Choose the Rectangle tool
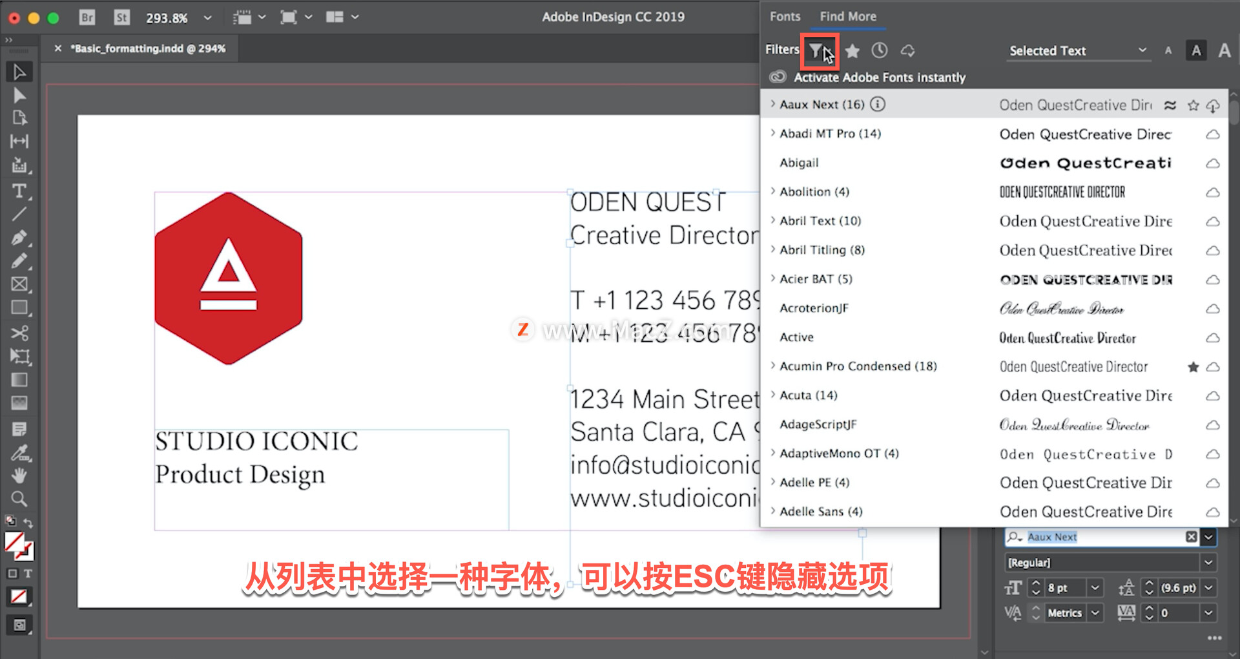Screen dimensions: 1240x659 click(x=19, y=307)
